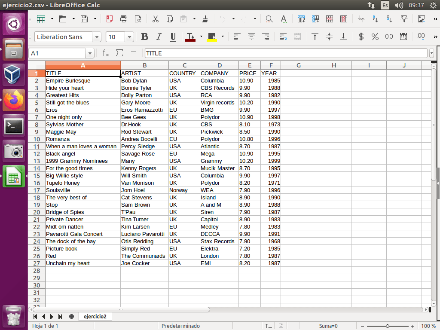Click column B header
Image resolution: width=440 pixels, height=330 pixels.
pyautogui.click(x=144, y=65)
